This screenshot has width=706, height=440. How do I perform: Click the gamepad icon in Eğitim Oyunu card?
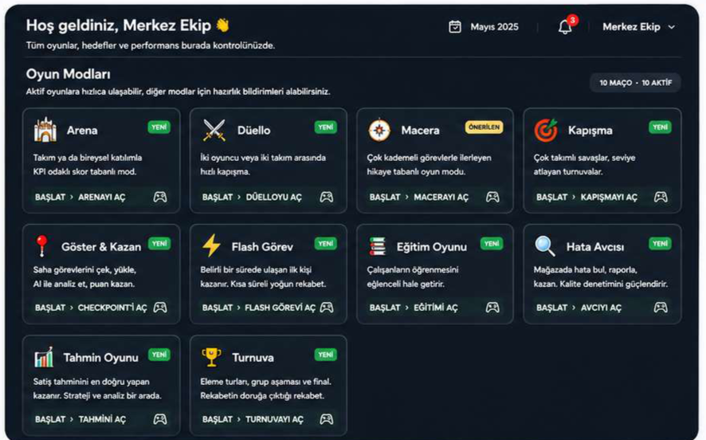click(492, 308)
